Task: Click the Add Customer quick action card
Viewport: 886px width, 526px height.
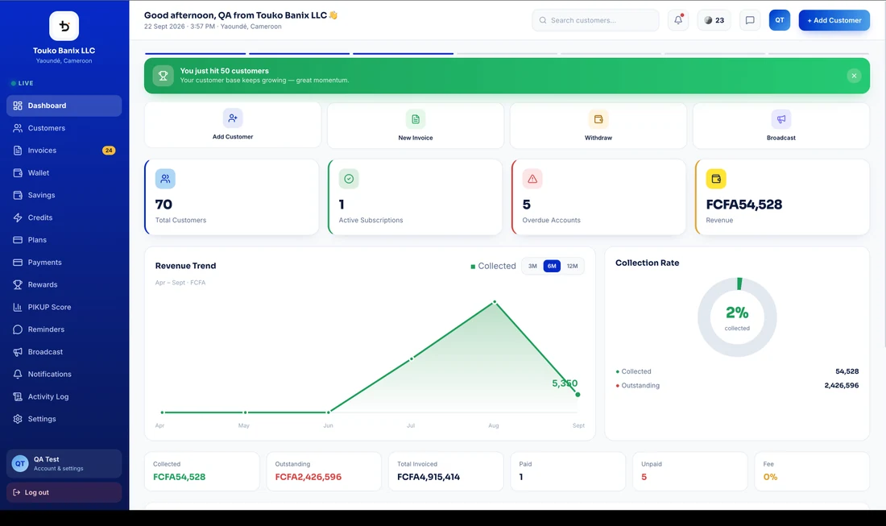Action: [x=233, y=125]
